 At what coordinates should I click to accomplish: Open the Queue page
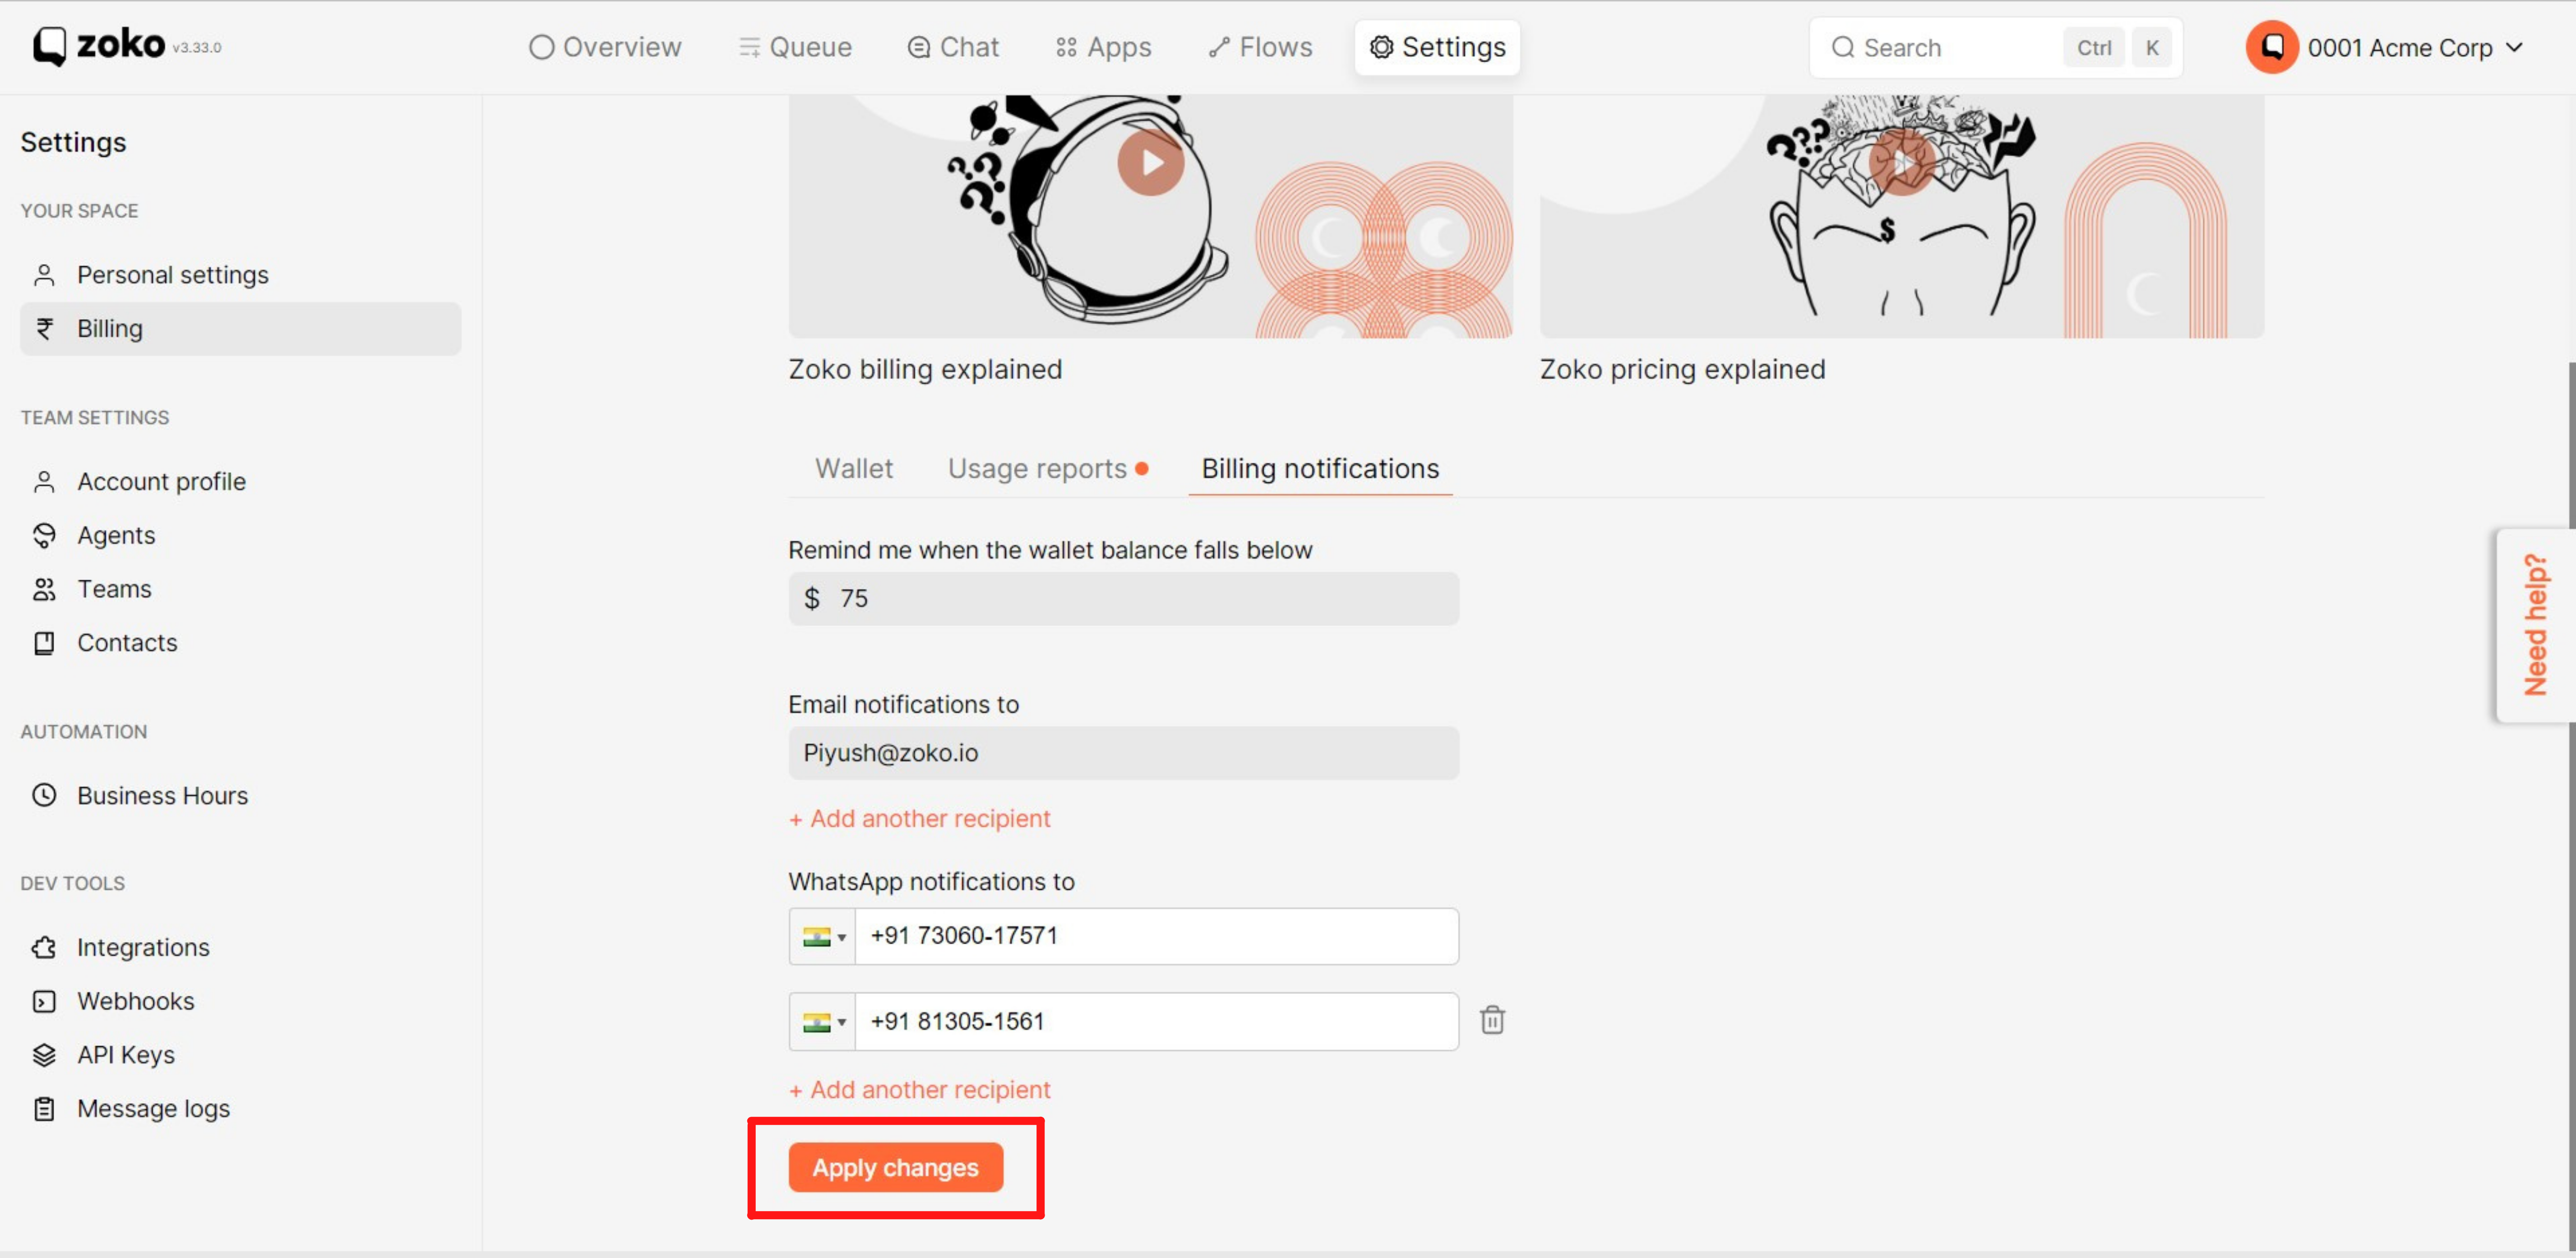coord(795,47)
